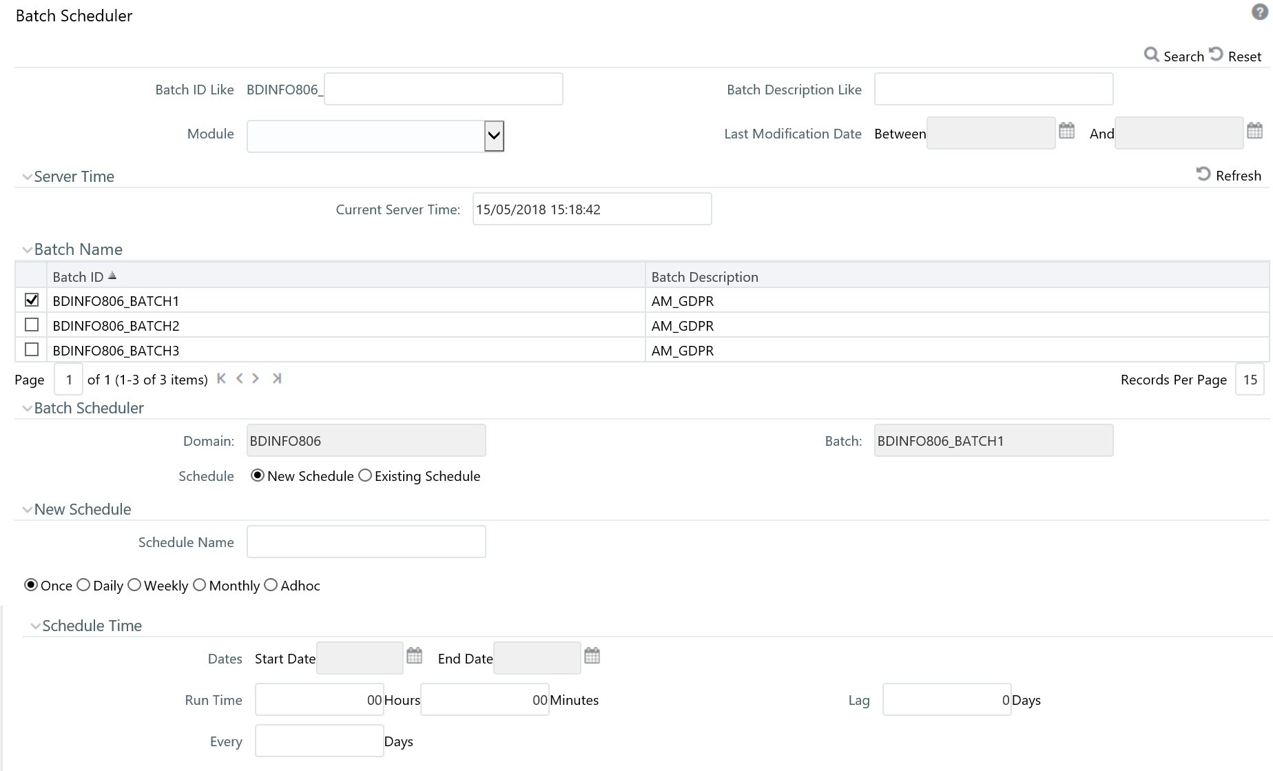
Task: Select the Once frequency option
Action: coord(31,585)
